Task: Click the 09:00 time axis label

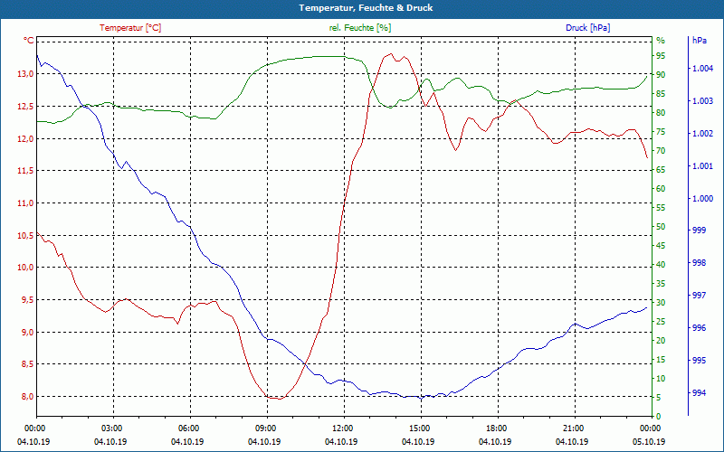Action: click(264, 428)
